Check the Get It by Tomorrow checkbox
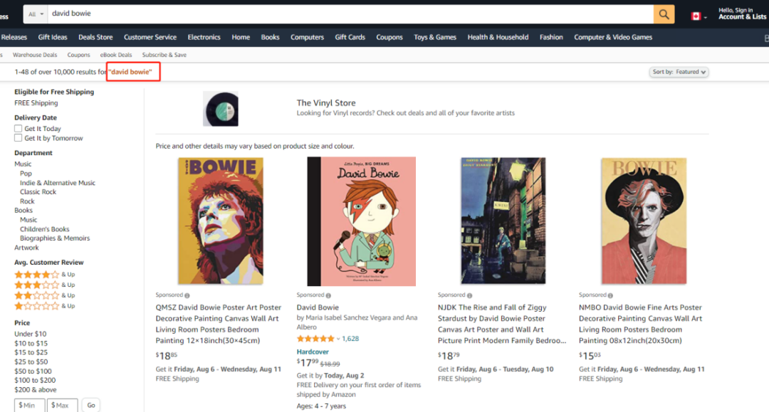 (18, 138)
